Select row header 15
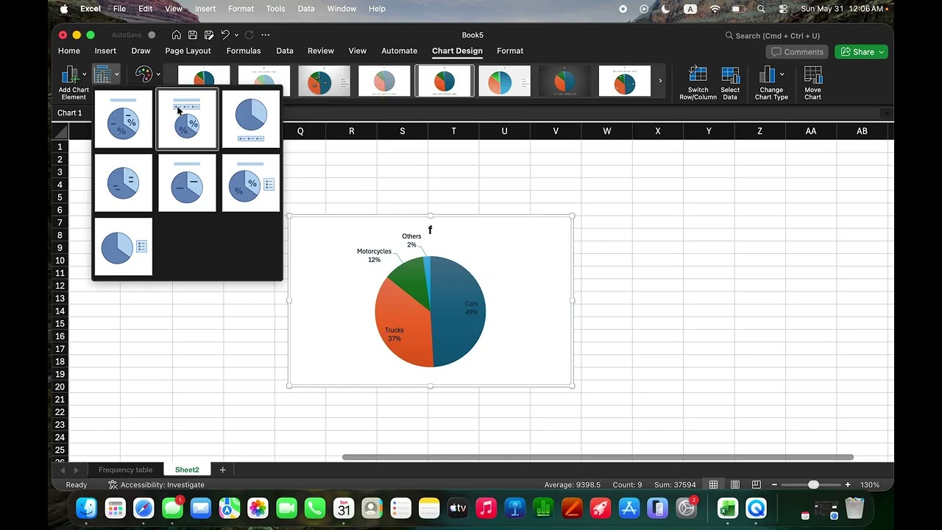The width and height of the screenshot is (942, 530). coord(60,323)
